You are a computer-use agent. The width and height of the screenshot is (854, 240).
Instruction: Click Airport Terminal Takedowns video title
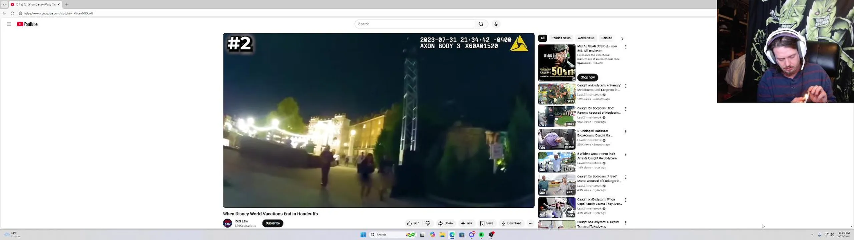(598, 224)
